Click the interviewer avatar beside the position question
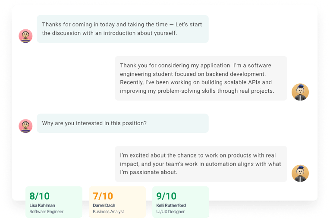 [x=26, y=126]
